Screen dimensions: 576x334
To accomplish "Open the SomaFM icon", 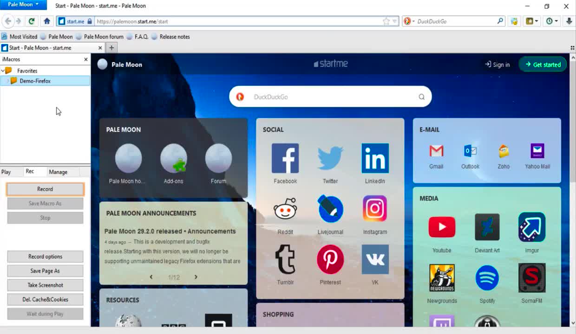I will [x=532, y=278].
